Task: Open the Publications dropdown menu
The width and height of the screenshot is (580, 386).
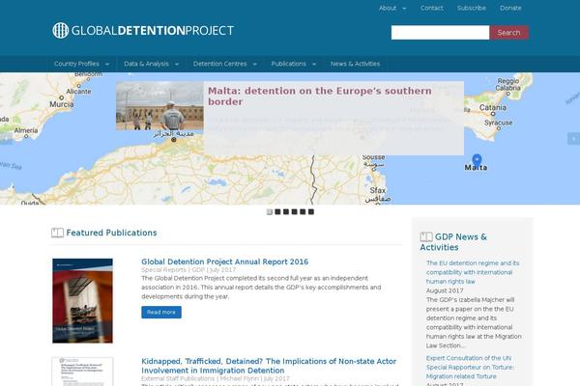Action: (x=294, y=64)
